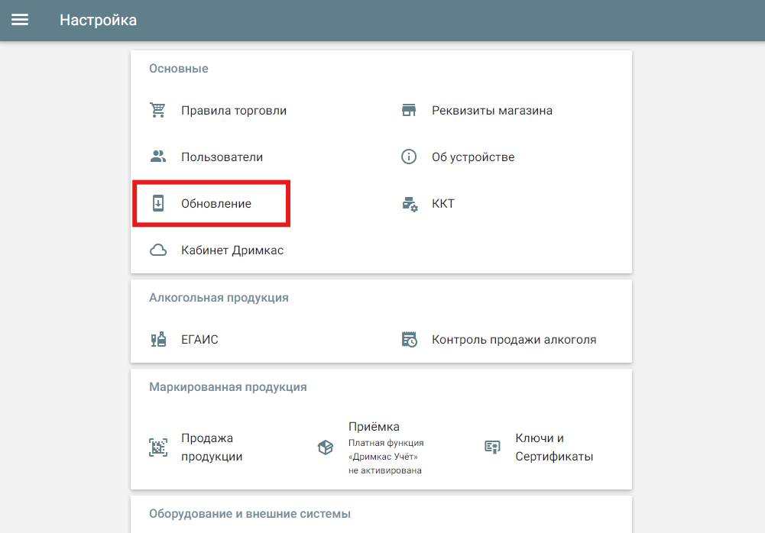Click the certificate icon for Ключи и Сертификаты
Viewport: 765px width, 533px height.
492,447
